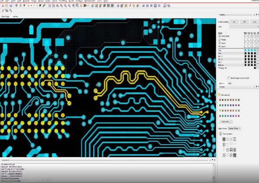Switch to the Start Page tab
Image resolution: width=259 pixels, height=183 pixels.
5,16
